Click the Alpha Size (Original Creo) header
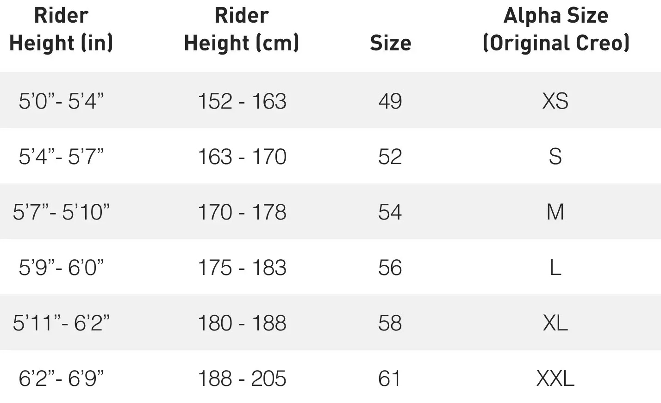This screenshot has height=403, width=661. pyautogui.click(x=555, y=29)
